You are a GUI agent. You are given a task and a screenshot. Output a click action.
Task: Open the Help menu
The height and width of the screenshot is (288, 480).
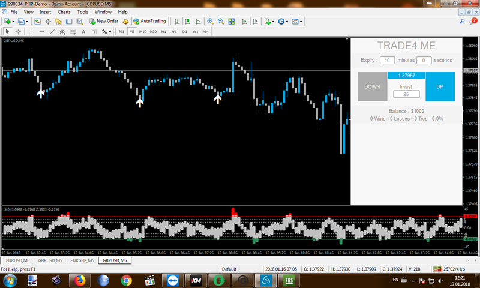point(123,12)
